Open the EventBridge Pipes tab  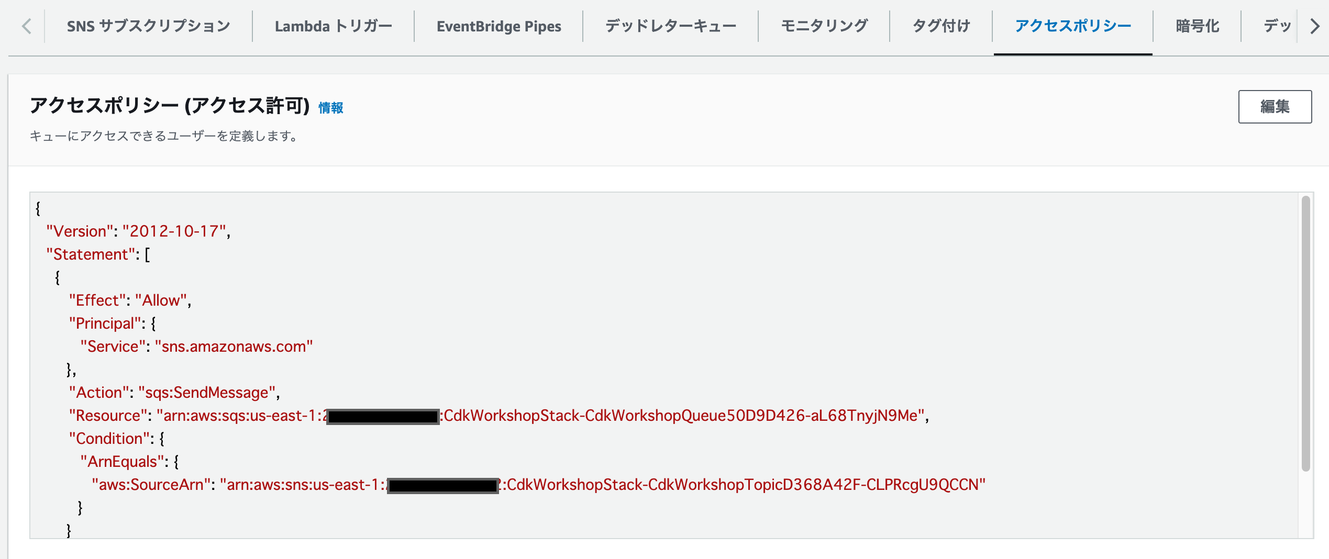click(499, 25)
